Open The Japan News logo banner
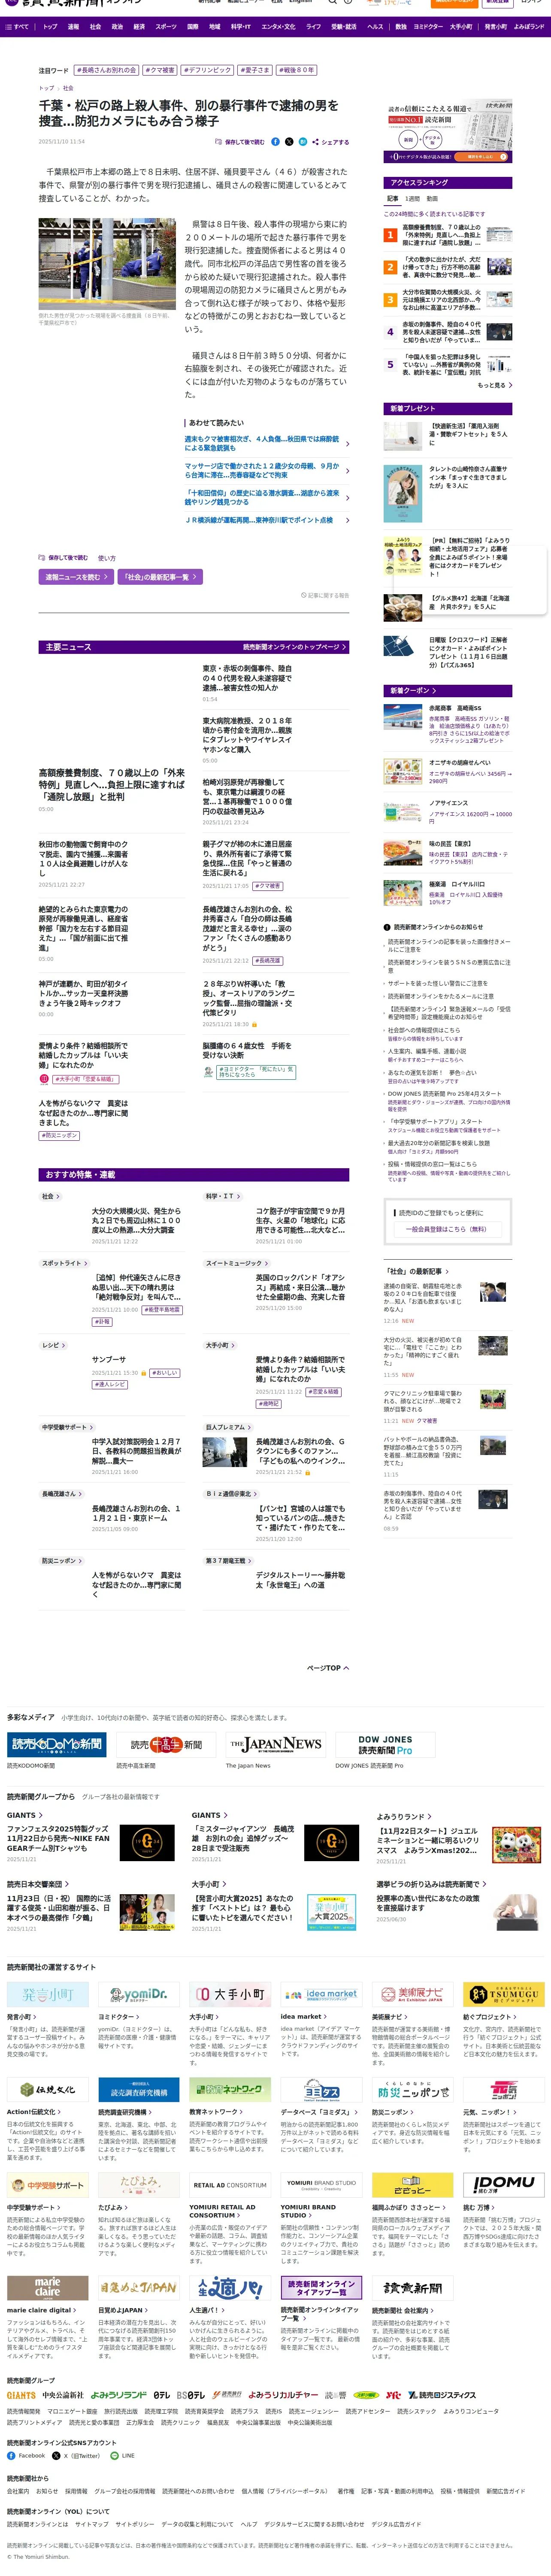Screen dimensions: 551x2576 tap(275, 1745)
